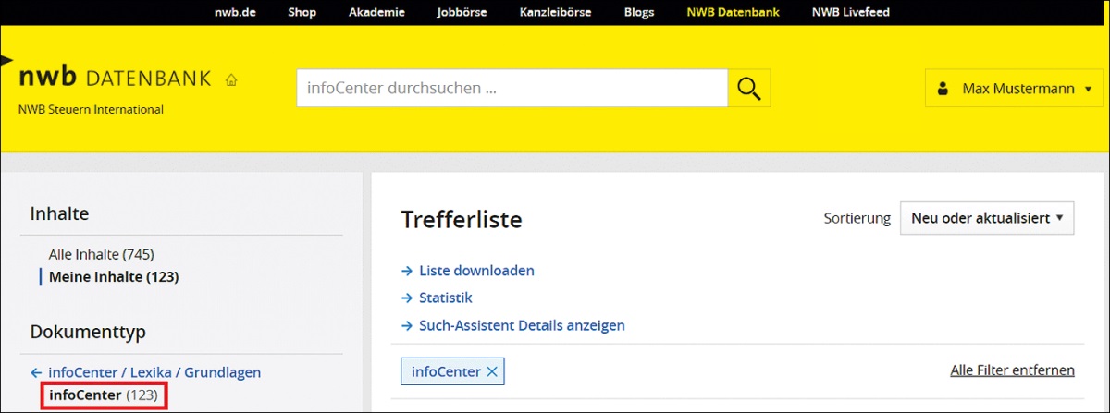The width and height of the screenshot is (1110, 413).
Task: Click Alle Filter entfernen link
Action: (1012, 370)
